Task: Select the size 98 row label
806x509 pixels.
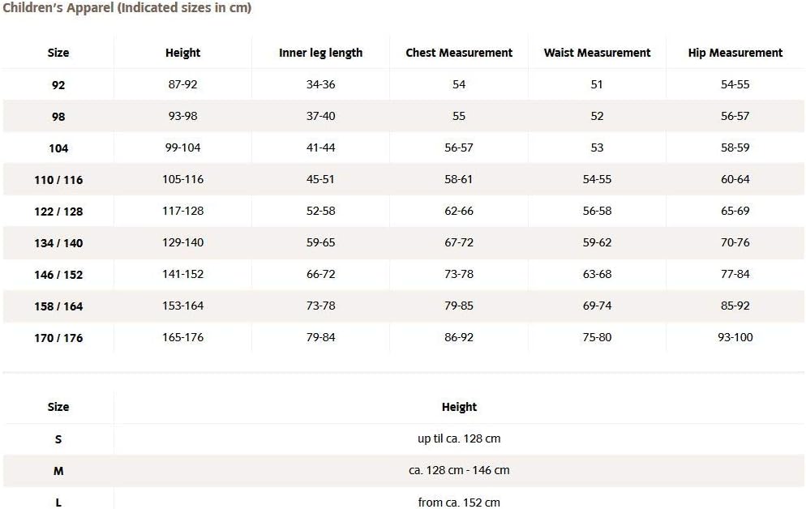Action: pyautogui.click(x=58, y=117)
